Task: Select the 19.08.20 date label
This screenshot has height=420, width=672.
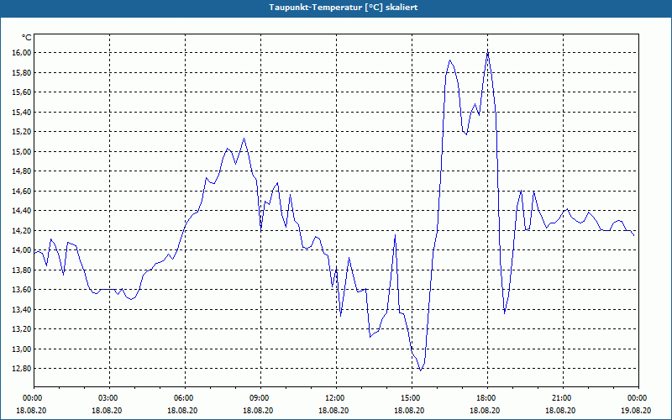Action: click(636, 410)
